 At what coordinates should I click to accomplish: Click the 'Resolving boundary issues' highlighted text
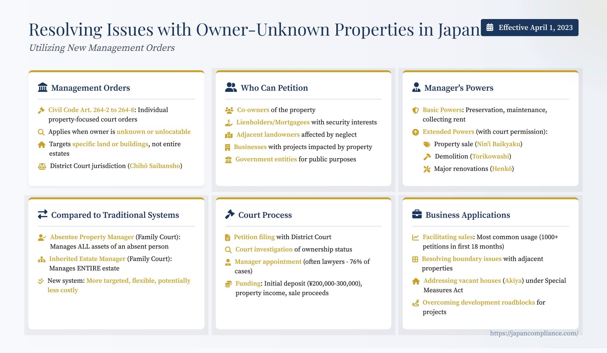click(x=462, y=259)
